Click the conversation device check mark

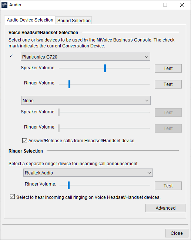(11, 56)
